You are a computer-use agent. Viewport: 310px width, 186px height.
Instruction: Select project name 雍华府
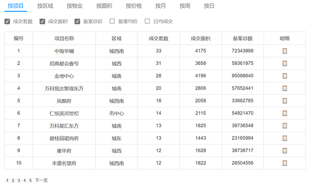tap(64, 151)
